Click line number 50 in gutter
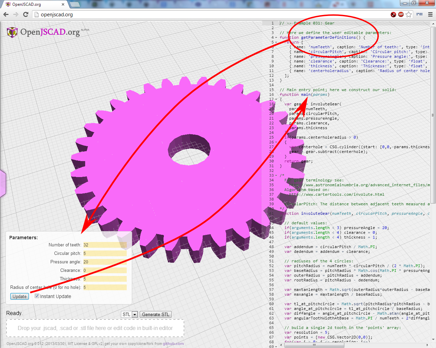 271,256
